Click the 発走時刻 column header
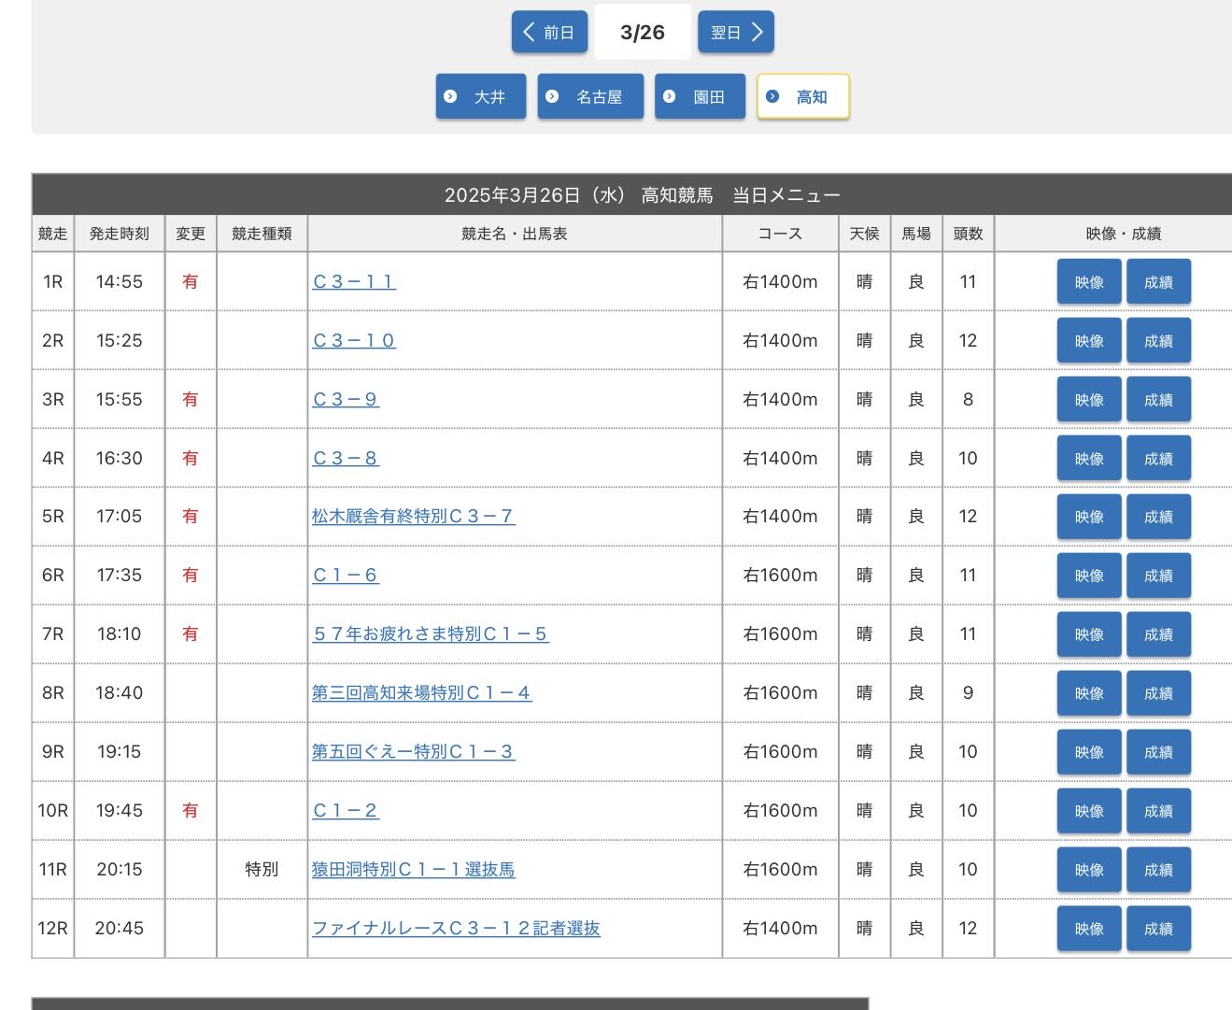Screen dimensions: 1232x1010 120,234
